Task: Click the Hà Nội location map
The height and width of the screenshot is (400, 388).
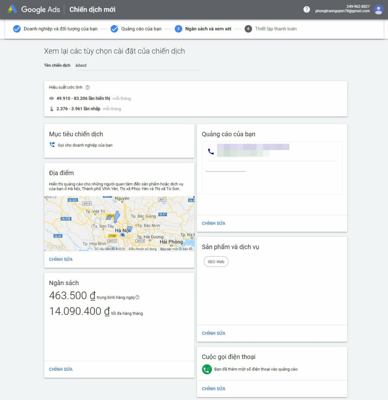Action: pos(119,223)
